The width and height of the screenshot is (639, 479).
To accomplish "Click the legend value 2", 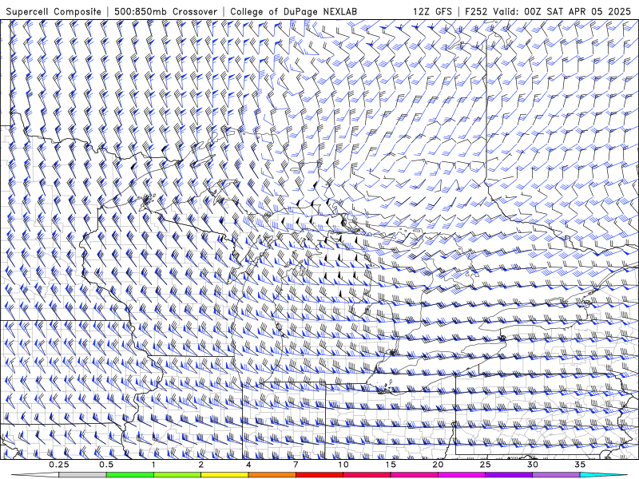I will [201, 465].
